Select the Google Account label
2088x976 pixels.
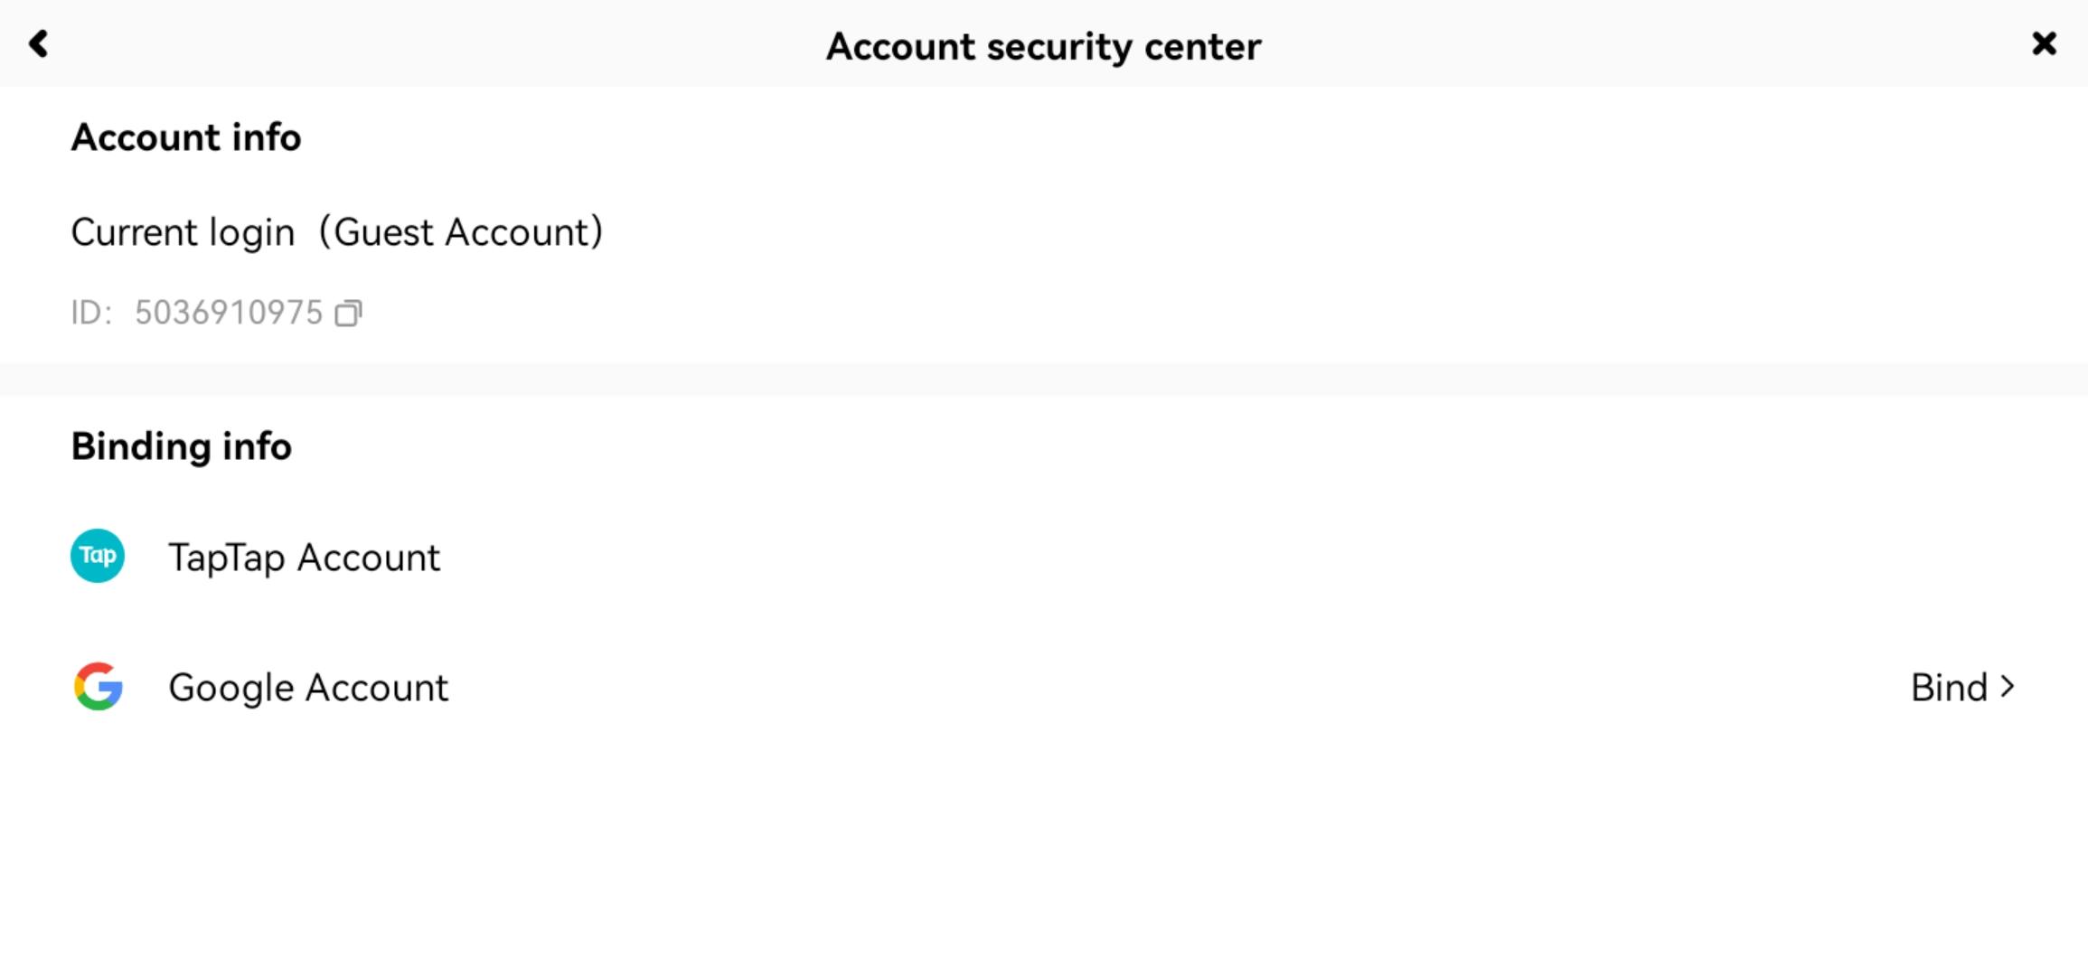(x=307, y=688)
